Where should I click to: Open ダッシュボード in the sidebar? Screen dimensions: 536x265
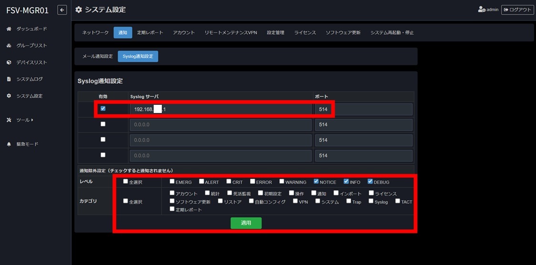pyautogui.click(x=32, y=29)
